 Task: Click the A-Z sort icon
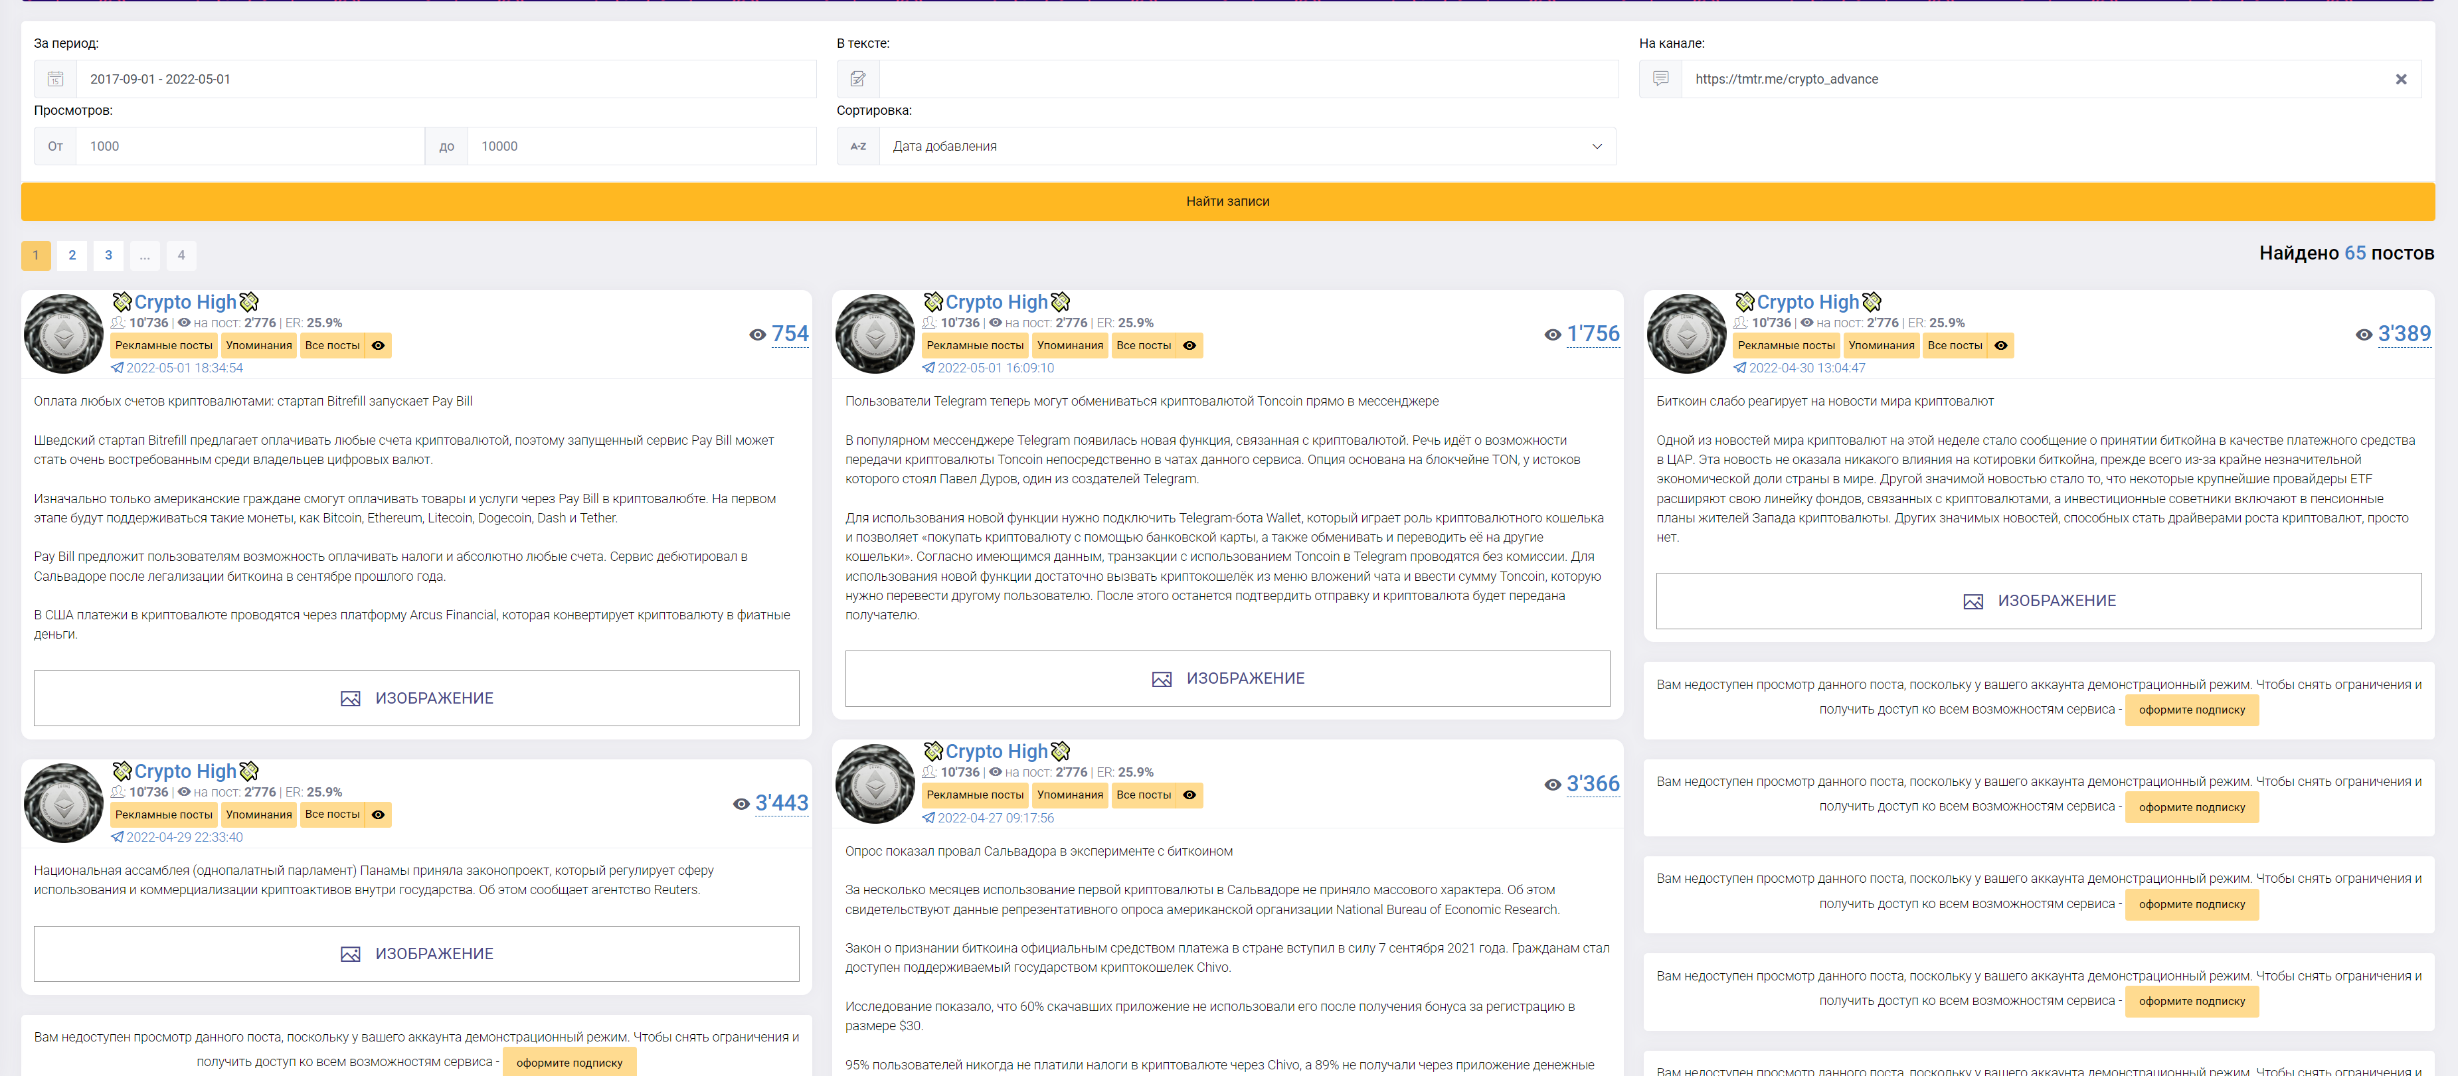[858, 146]
